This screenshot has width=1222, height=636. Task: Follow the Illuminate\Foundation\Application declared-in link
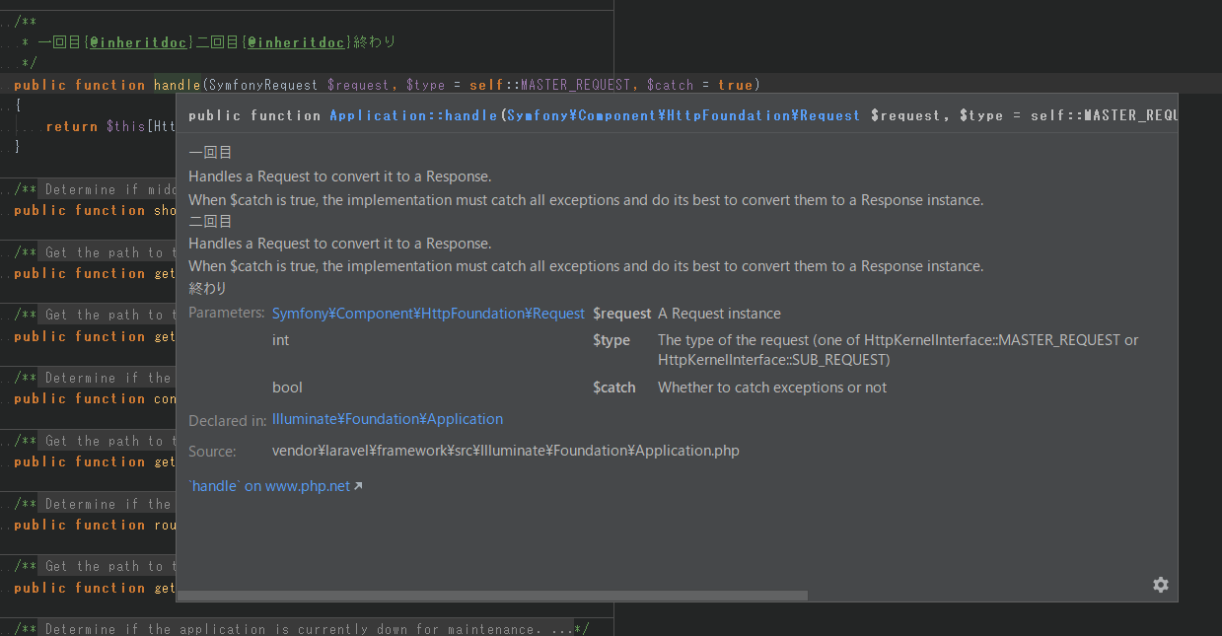click(x=387, y=419)
